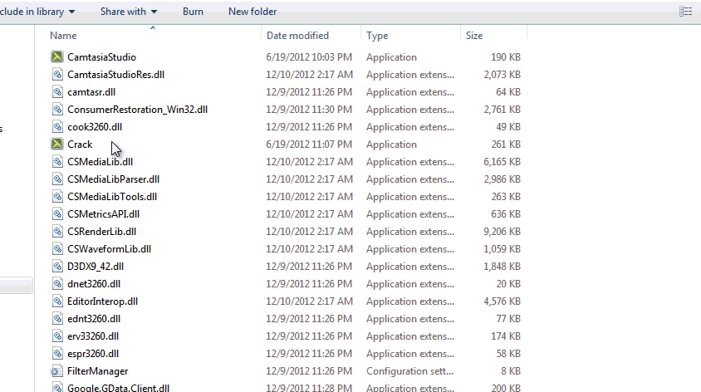The image size is (701, 392).
Task: Select the FilterManager configuration icon
Action: tap(56, 370)
